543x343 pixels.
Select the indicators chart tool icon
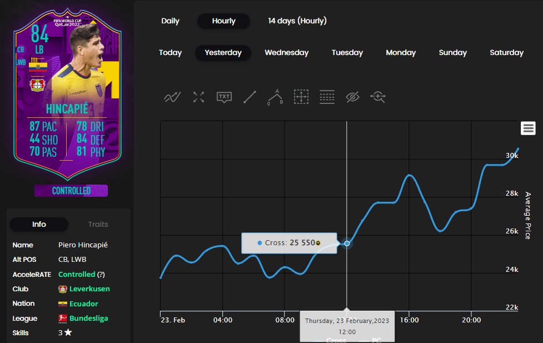click(172, 97)
